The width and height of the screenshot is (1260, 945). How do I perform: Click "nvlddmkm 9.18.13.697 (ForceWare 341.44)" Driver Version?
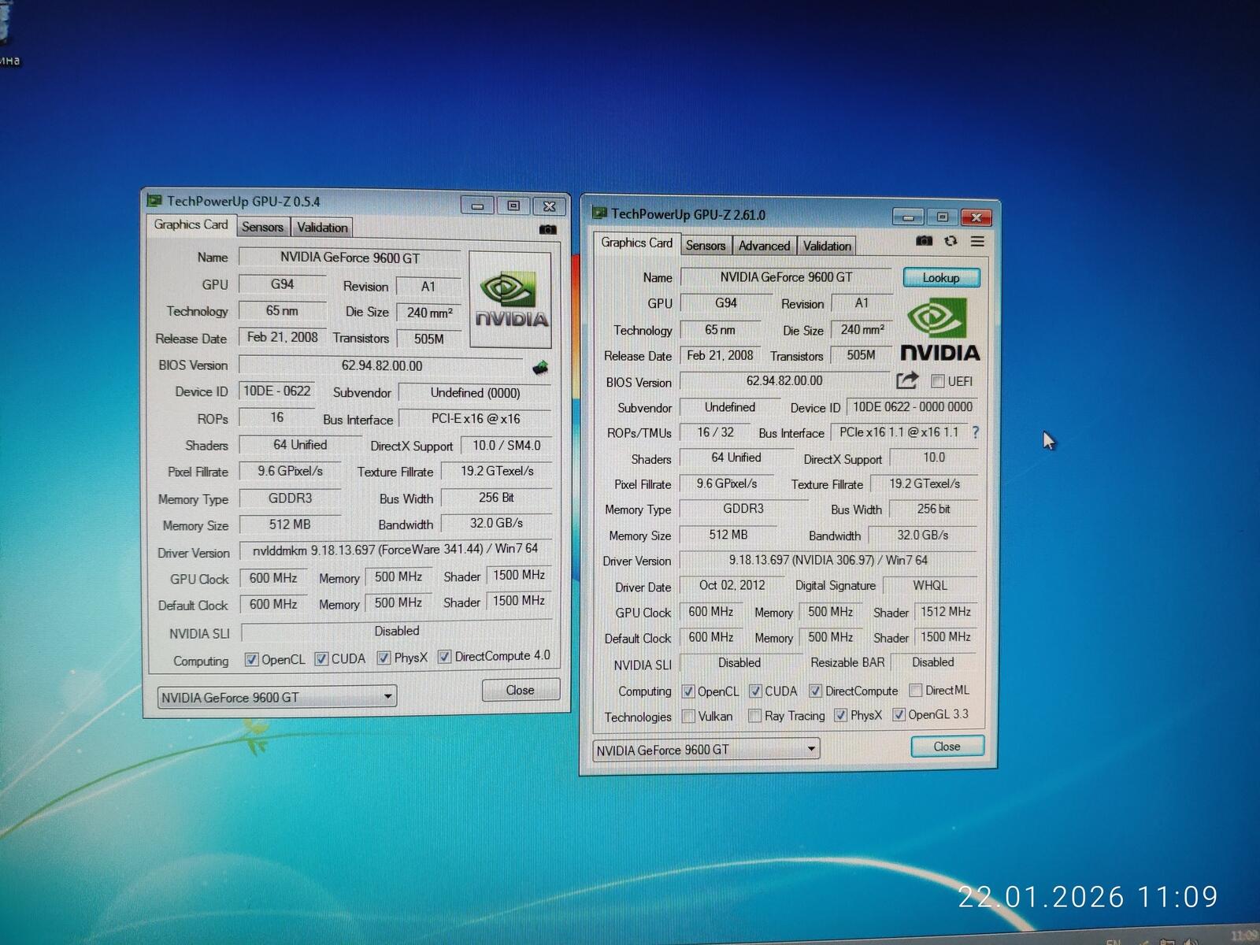tap(395, 549)
